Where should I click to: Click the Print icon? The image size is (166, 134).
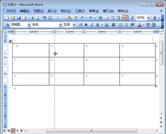(31, 18)
